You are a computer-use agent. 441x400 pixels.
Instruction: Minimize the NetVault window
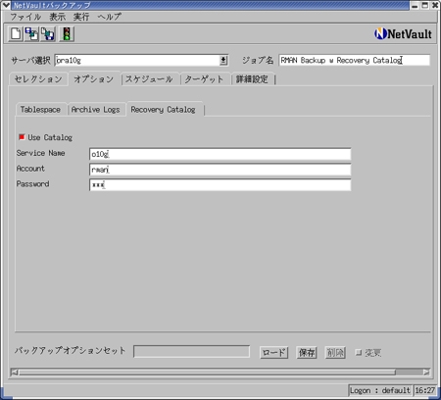(x=415, y=5)
